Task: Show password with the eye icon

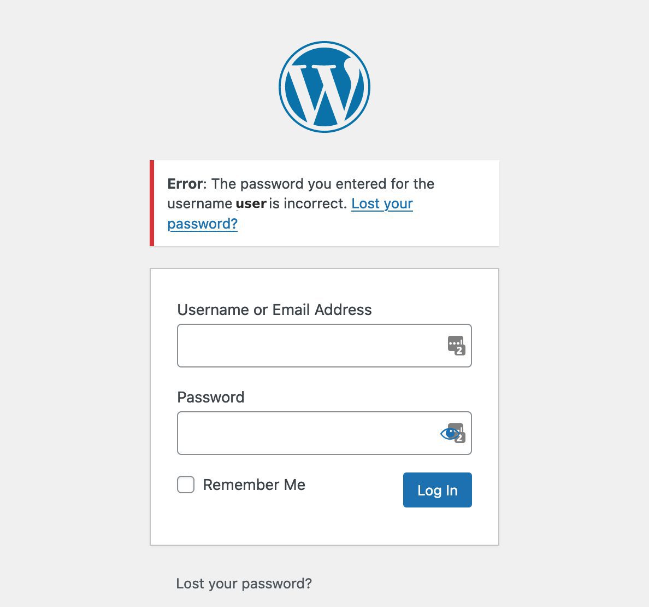Action: click(x=448, y=434)
